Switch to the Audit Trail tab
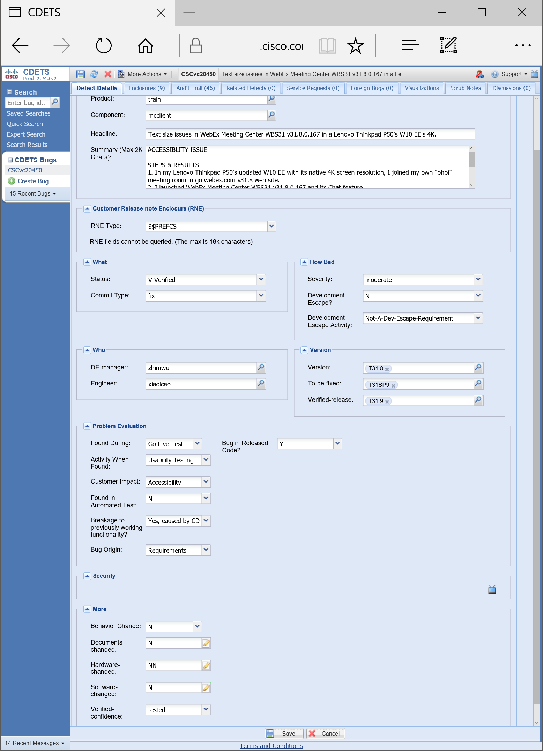Screen dimensions: 543x751 click(x=195, y=88)
